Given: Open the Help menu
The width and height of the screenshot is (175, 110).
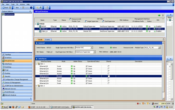Looking at the screenshot, I should click(28, 4).
